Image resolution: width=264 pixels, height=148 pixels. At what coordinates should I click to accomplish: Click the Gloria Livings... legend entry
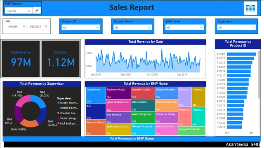click(68, 118)
